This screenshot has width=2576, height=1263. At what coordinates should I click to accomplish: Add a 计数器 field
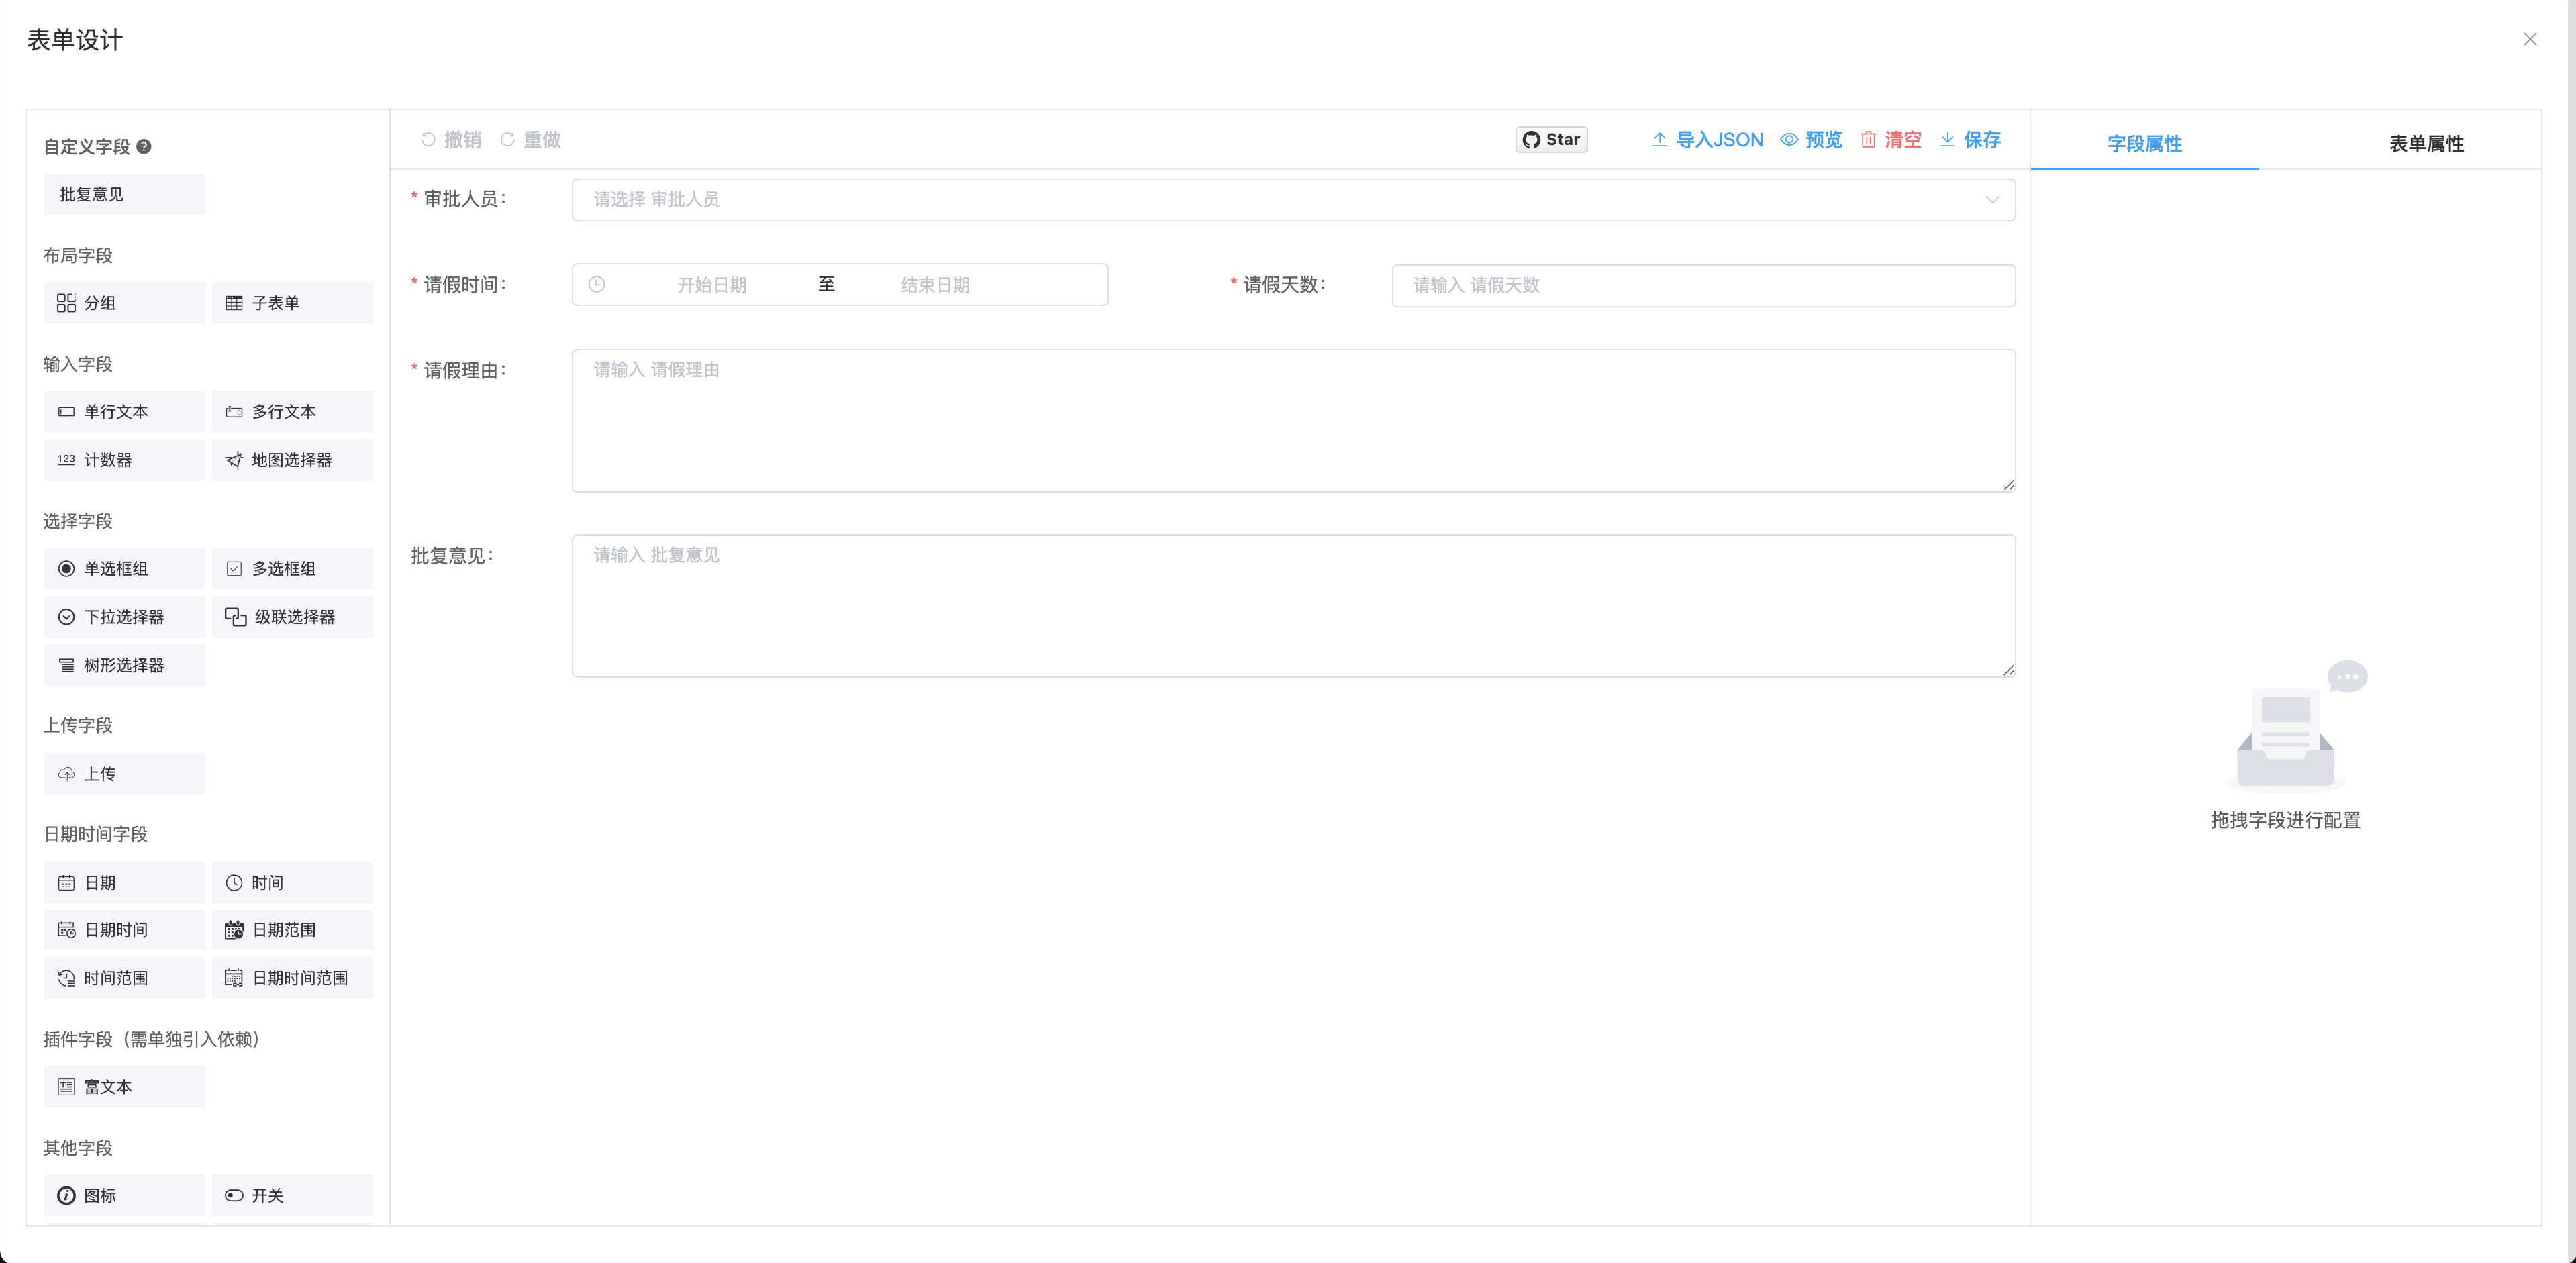coord(124,460)
